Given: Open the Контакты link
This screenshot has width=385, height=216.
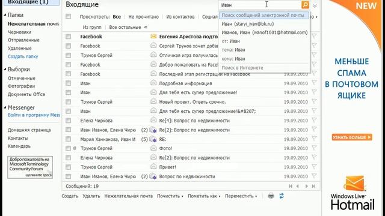Looking at the screenshot, I should (x=17, y=138).
